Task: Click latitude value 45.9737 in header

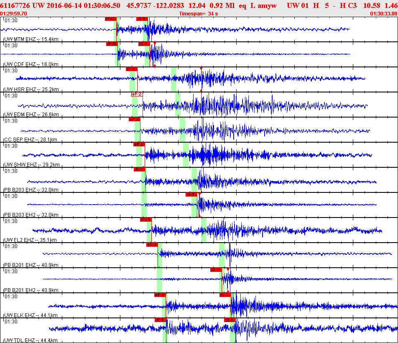Action: click(x=138, y=5)
